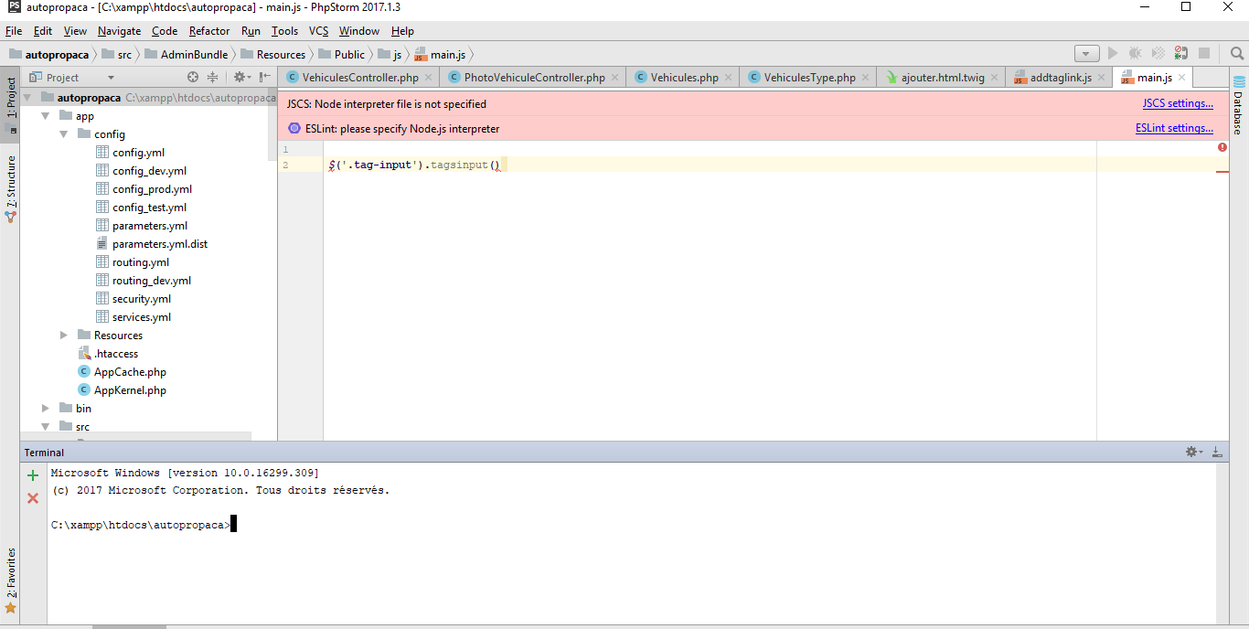Close the Terminal session with the red X icon

click(32, 498)
